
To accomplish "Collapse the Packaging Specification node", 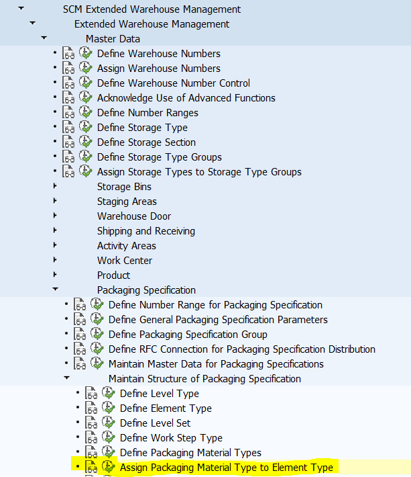I will click(55, 289).
